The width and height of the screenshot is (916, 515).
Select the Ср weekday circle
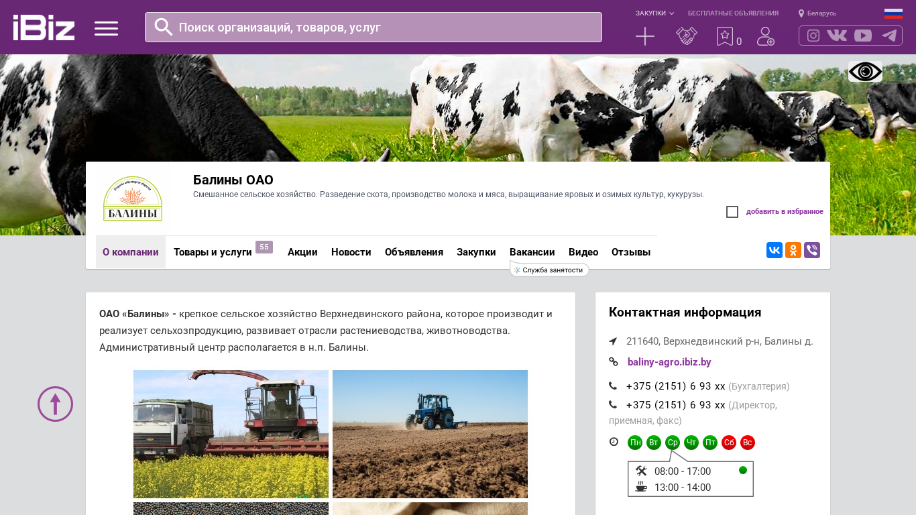[x=673, y=443]
